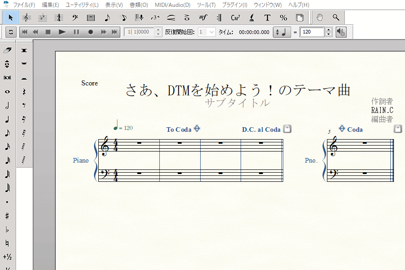Screen dimensions: 405x270
Task: Select the Eraser in the note palette
Action: click(7, 50)
